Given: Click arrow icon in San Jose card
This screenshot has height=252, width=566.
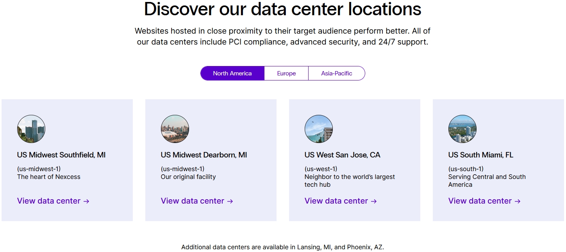Looking at the screenshot, I should (374, 201).
